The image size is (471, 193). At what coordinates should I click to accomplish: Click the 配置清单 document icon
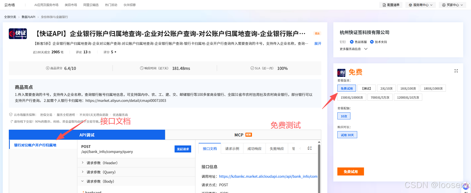click(x=384, y=5)
